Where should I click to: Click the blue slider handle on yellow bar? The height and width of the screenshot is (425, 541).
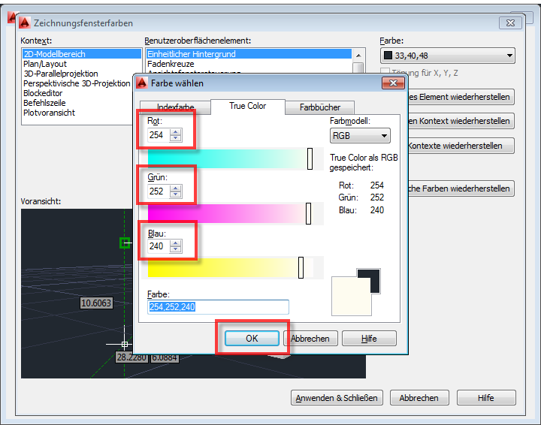pyautogui.click(x=301, y=267)
